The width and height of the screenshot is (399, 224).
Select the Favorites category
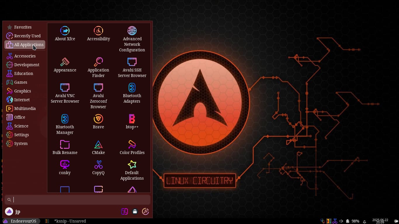23,27
